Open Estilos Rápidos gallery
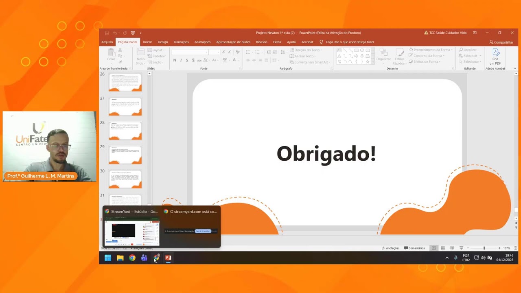The width and height of the screenshot is (521, 293). point(400,57)
